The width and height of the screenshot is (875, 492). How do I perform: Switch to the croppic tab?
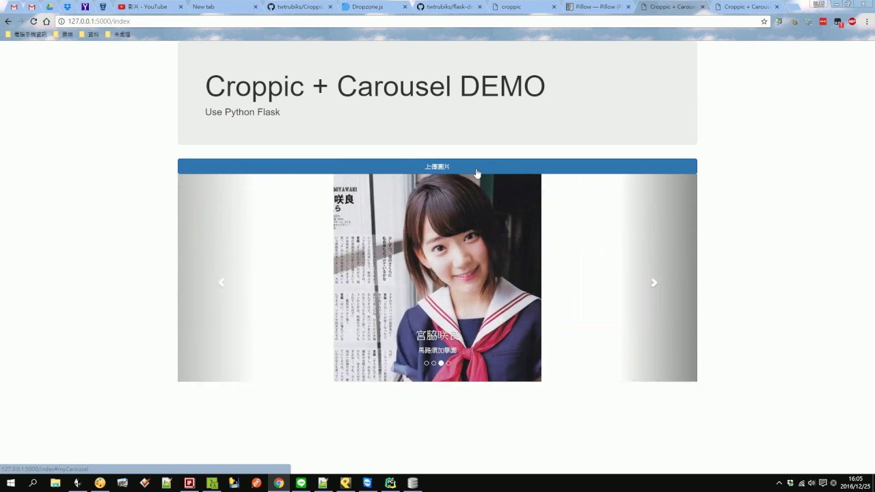pyautogui.click(x=523, y=7)
